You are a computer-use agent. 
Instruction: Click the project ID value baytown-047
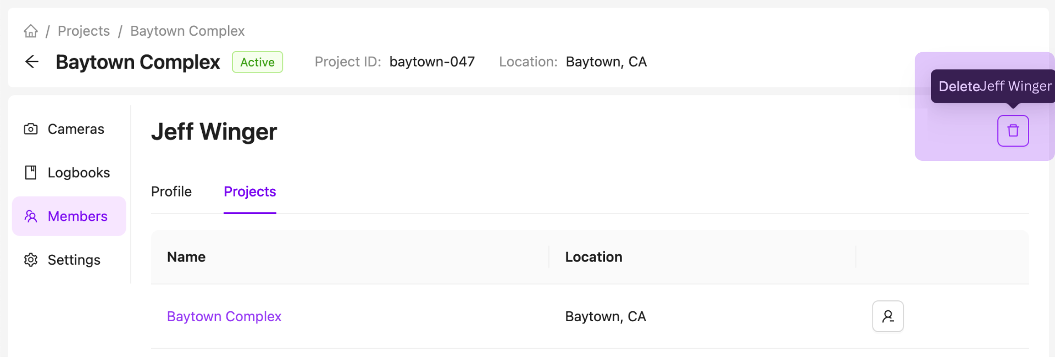[x=432, y=62]
